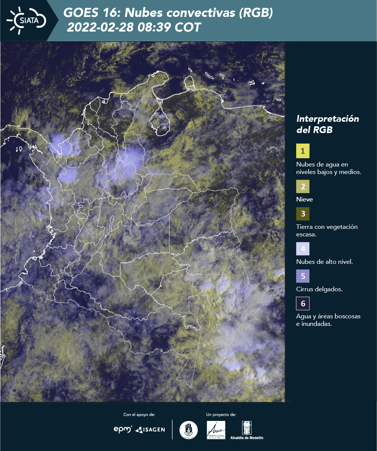The height and width of the screenshot is (451, 377).
Task: Click the 'Nieve' legend label
Action: pyautogui.click(x=304, y=200)
